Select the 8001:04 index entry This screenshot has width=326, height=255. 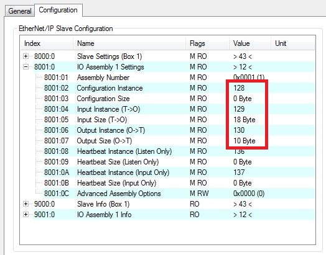pyautogui.click(x=56, y=109)
